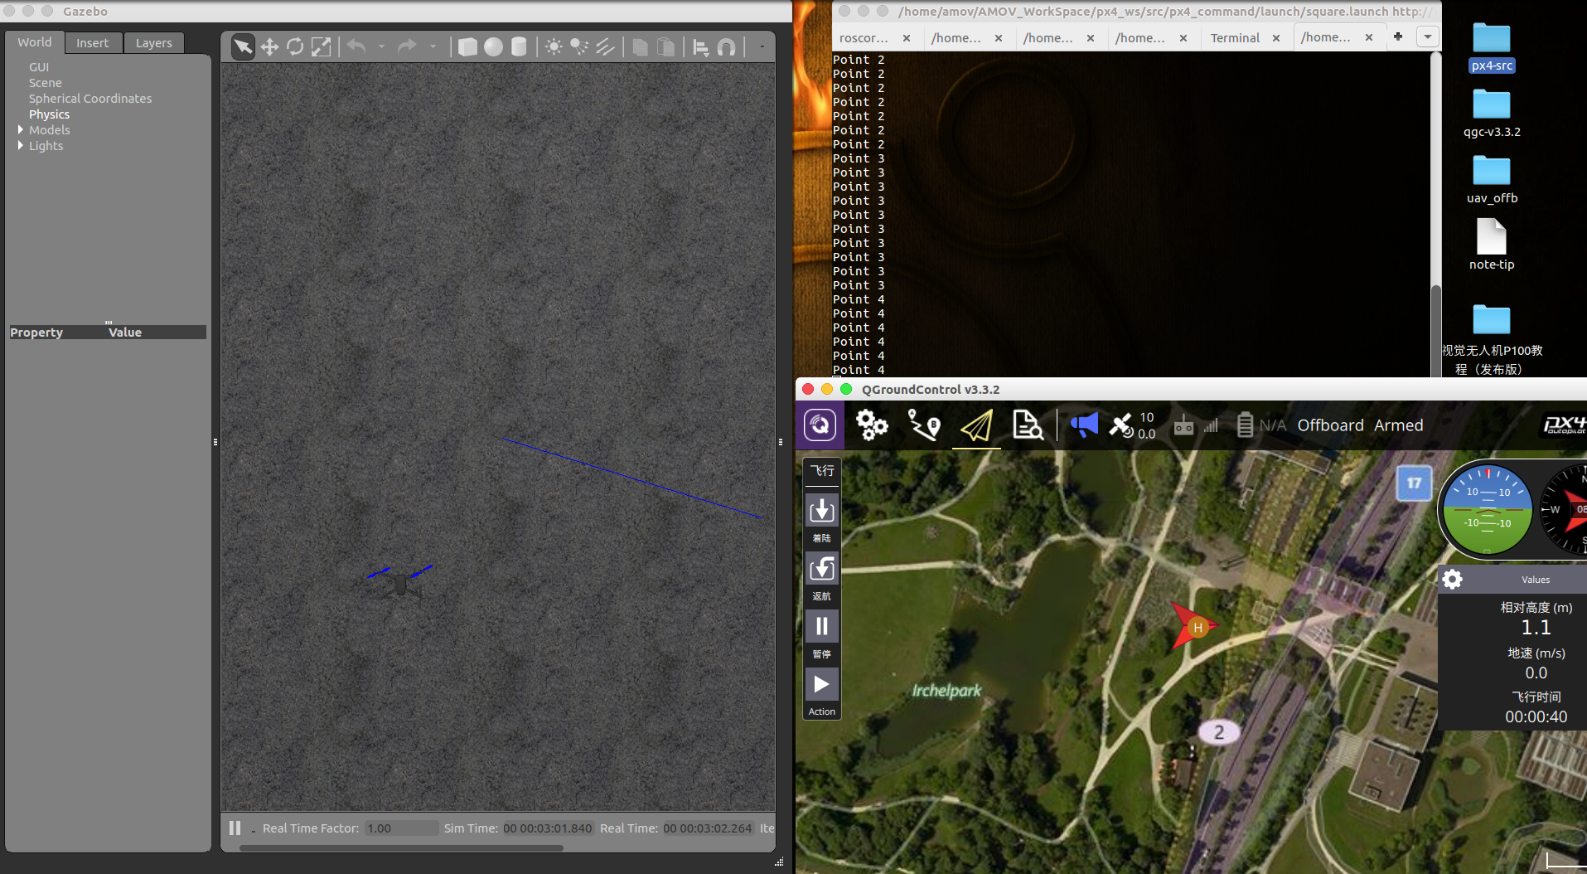This screenshot has width=1587, height=874.
Task: Click the copy icon in Gazebo toolbar
Action: 640,46
